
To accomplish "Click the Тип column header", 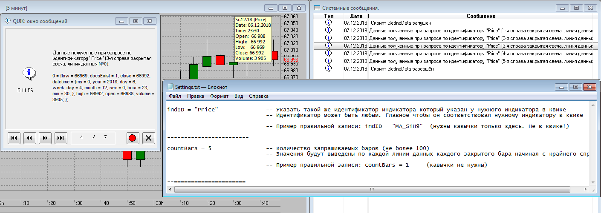I will (328, 16).
